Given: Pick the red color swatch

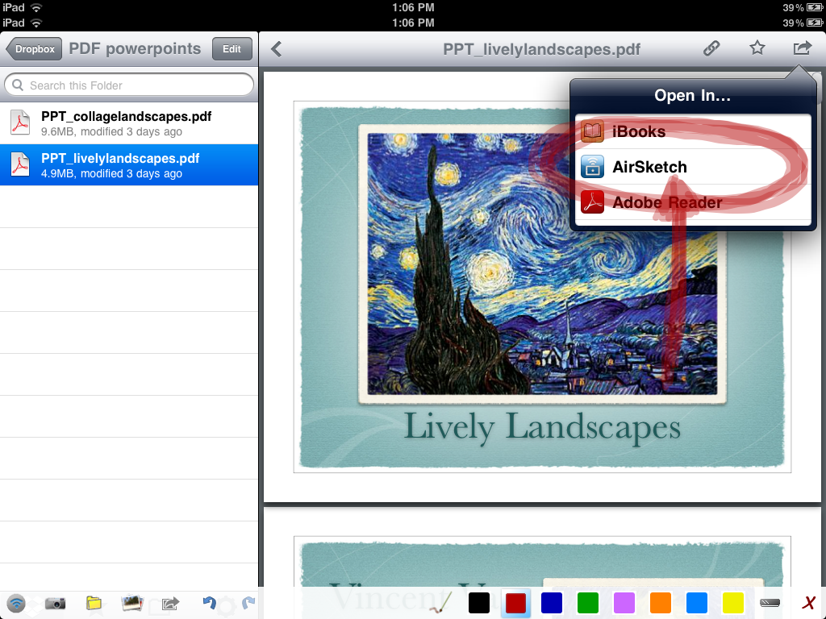Looking at the screenshot, I should [x=515, y=603].
